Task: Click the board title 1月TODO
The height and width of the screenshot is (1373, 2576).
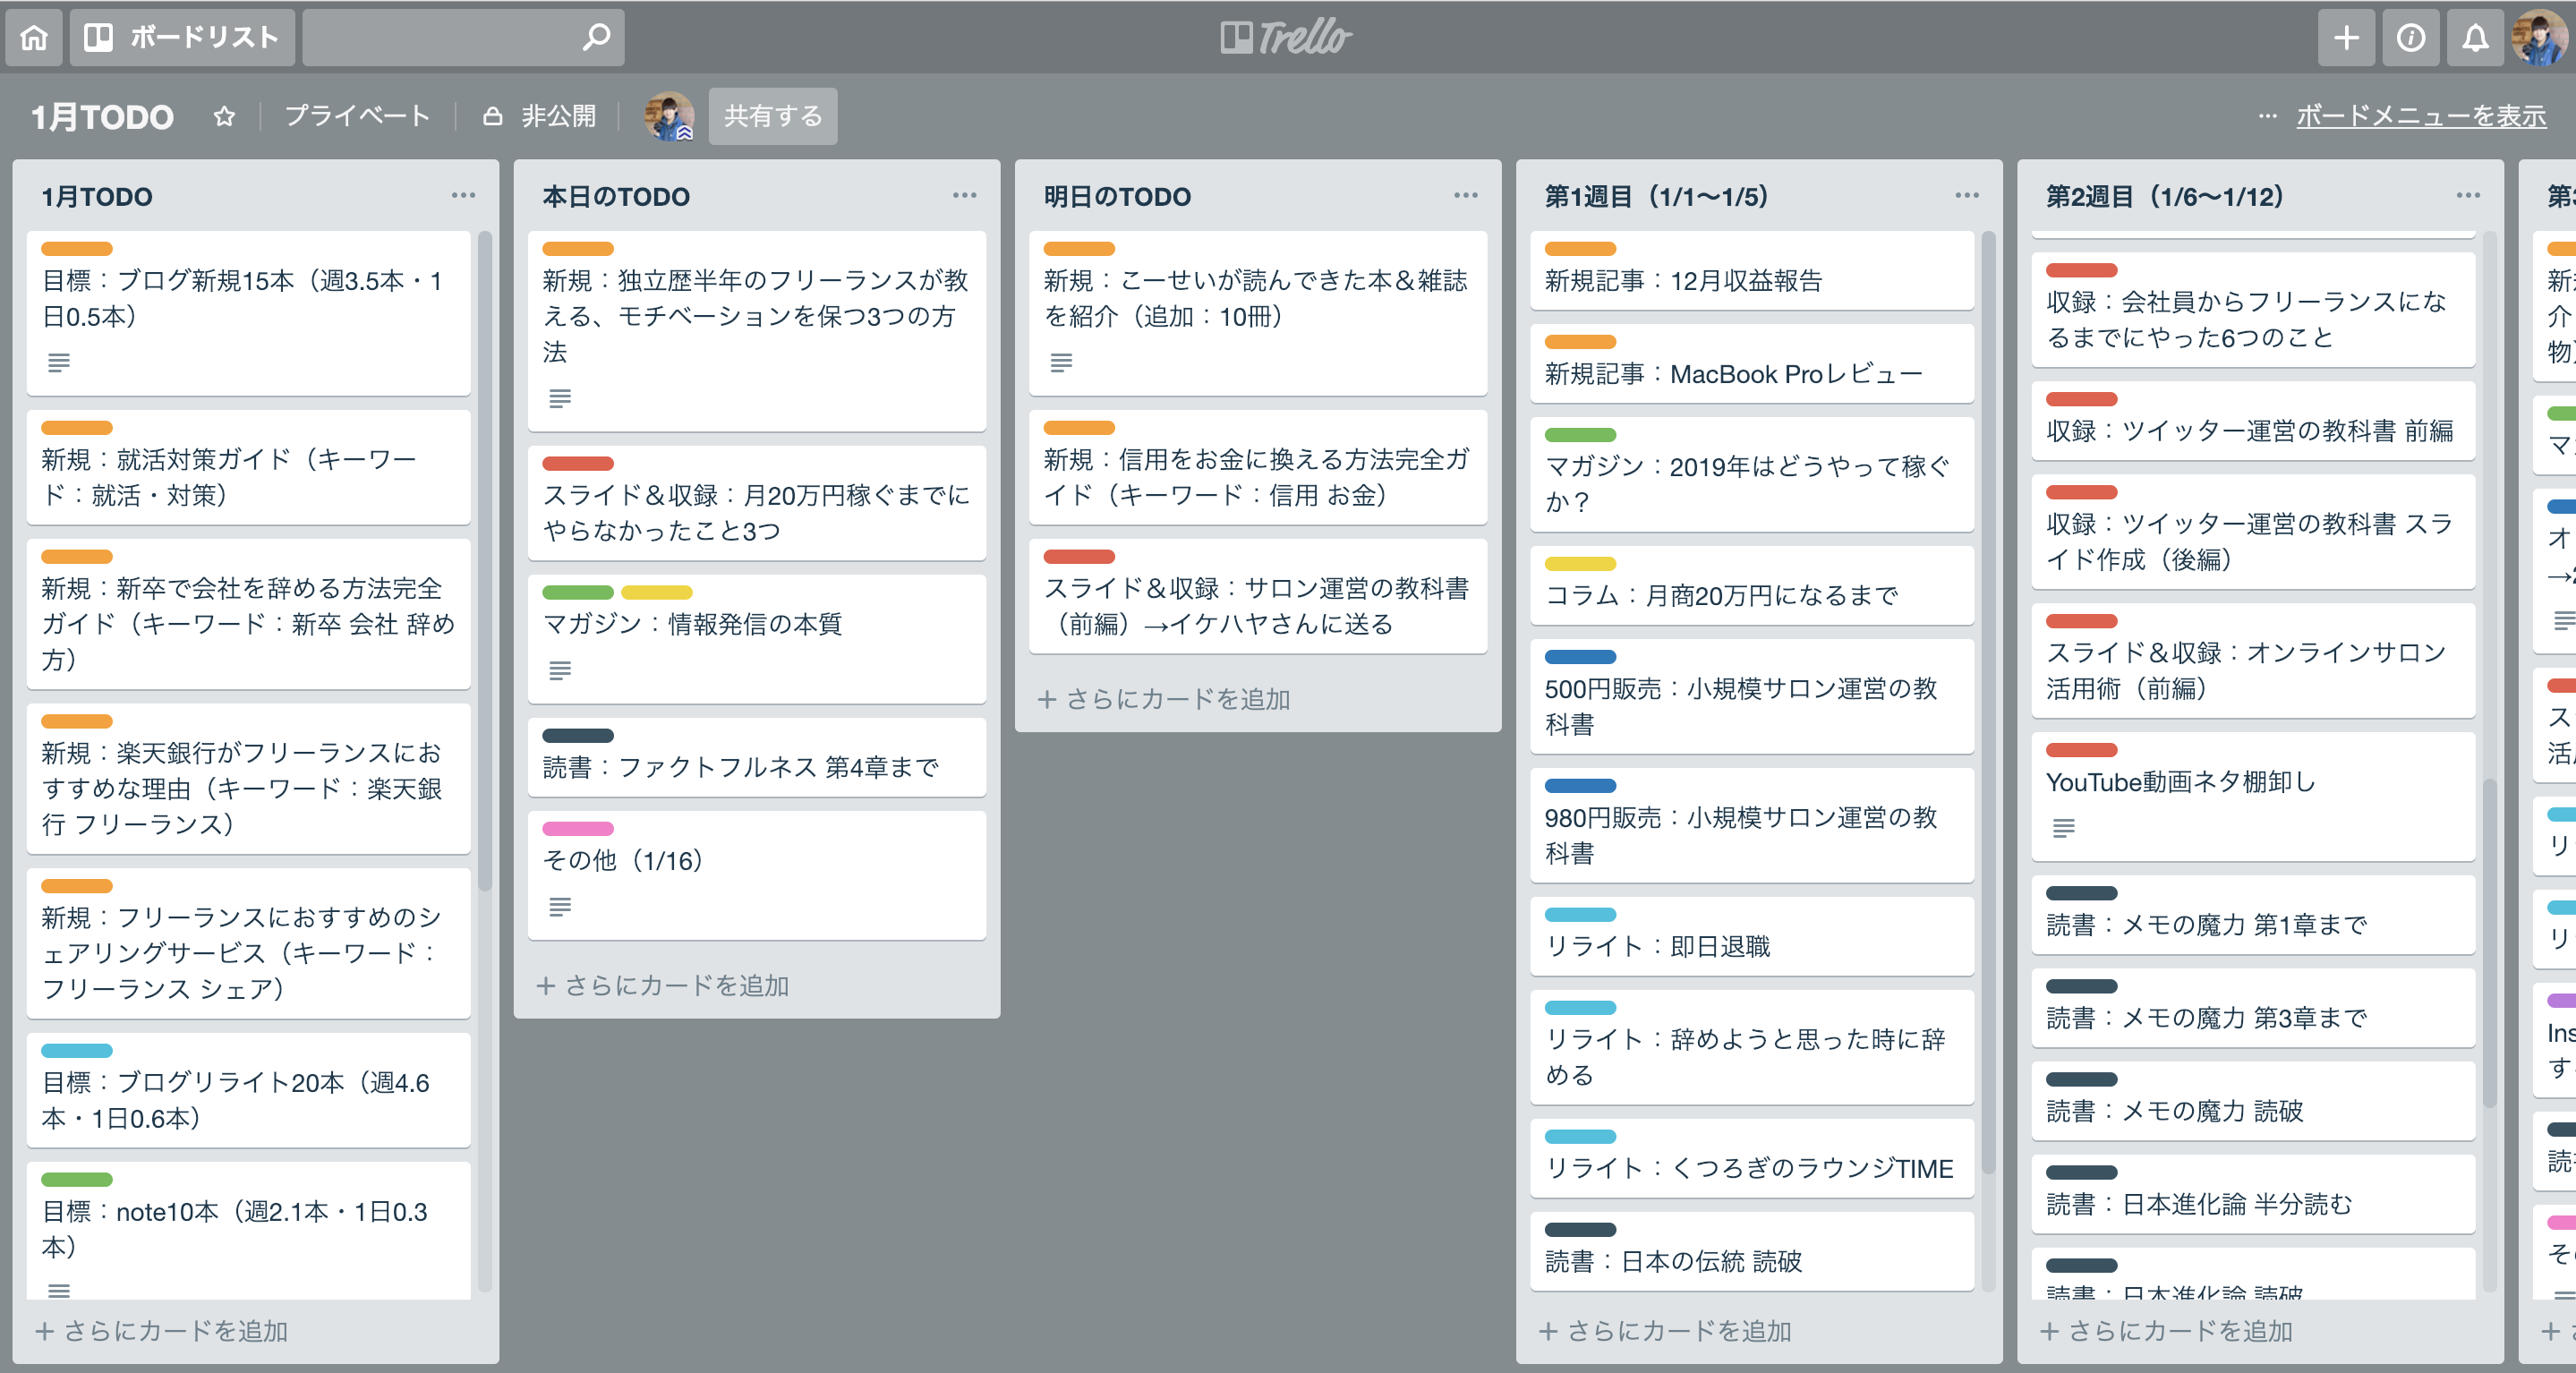Action: 102,117
